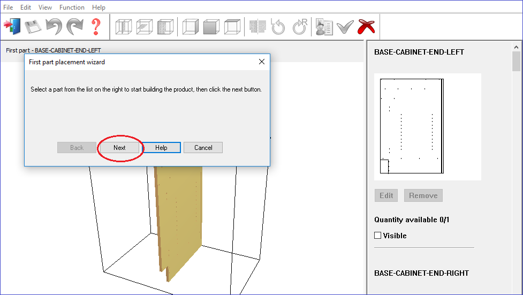
Task: Click the red X cancel toolbar icon
Action: (x=366, y=27)
